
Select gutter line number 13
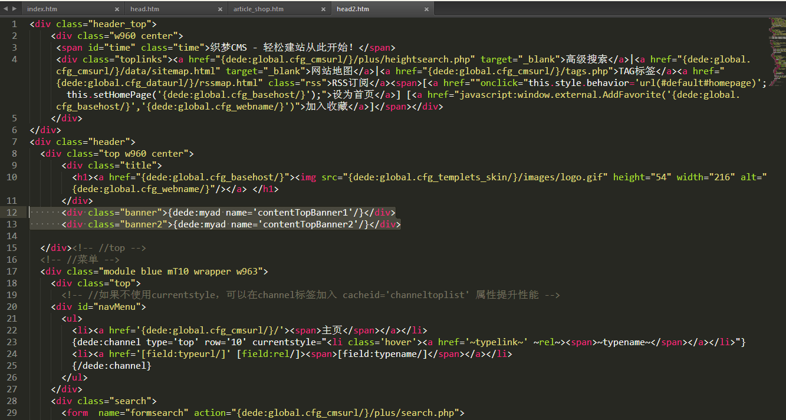[12, 224]
